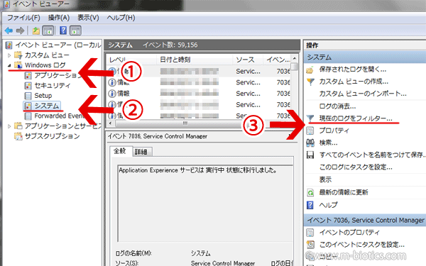The image size is (426, 266).
Task: Click the 検索 binoculars icon
Action: (x=310, y=143)
